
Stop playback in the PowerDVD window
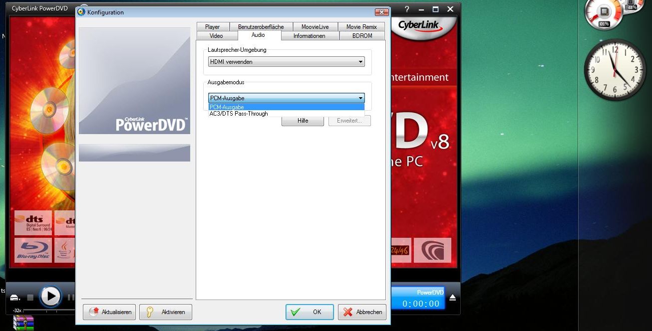tap(30, 298)
